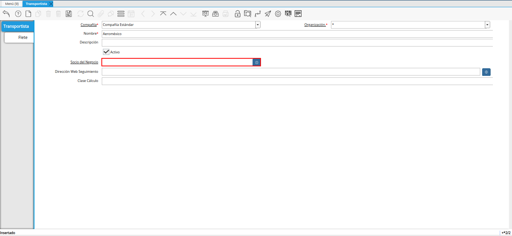Jump to the first record icon
This screenshot has width=512, height=236.
pos(163,14)
